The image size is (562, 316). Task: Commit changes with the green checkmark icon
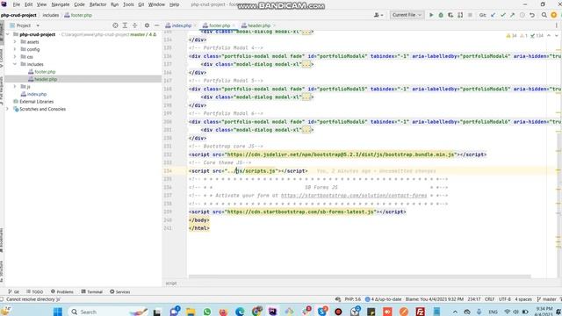(503, 15)
